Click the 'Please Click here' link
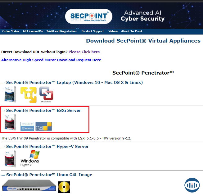 coord(84,52)
